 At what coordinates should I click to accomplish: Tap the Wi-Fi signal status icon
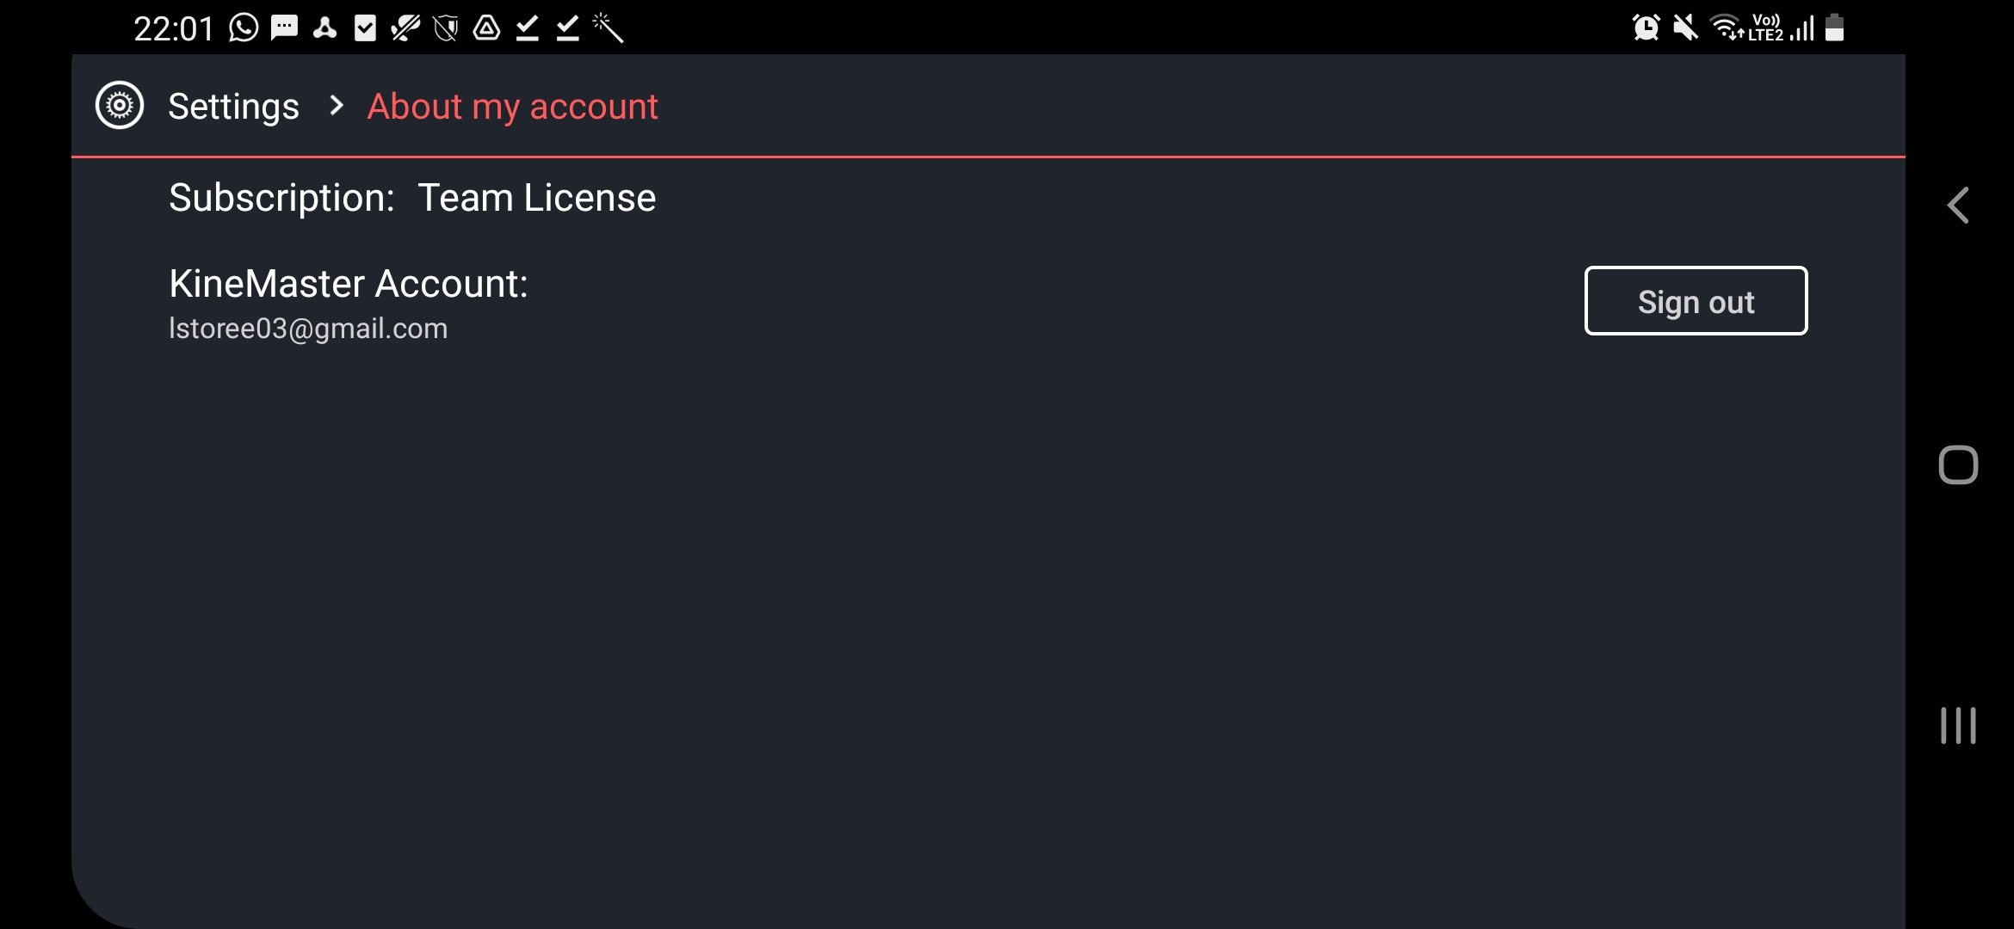(x=1725, y=28)
